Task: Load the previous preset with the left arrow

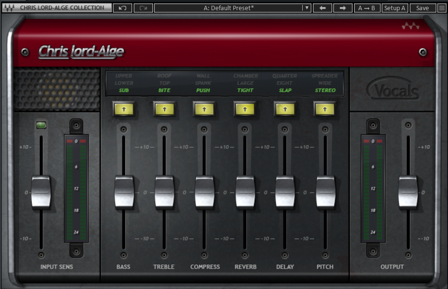Action: tap(322, 8)
